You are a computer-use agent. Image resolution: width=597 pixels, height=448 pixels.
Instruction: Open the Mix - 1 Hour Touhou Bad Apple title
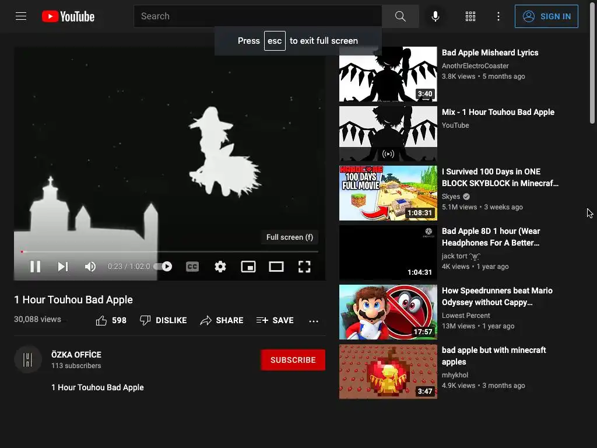[498, 112]
